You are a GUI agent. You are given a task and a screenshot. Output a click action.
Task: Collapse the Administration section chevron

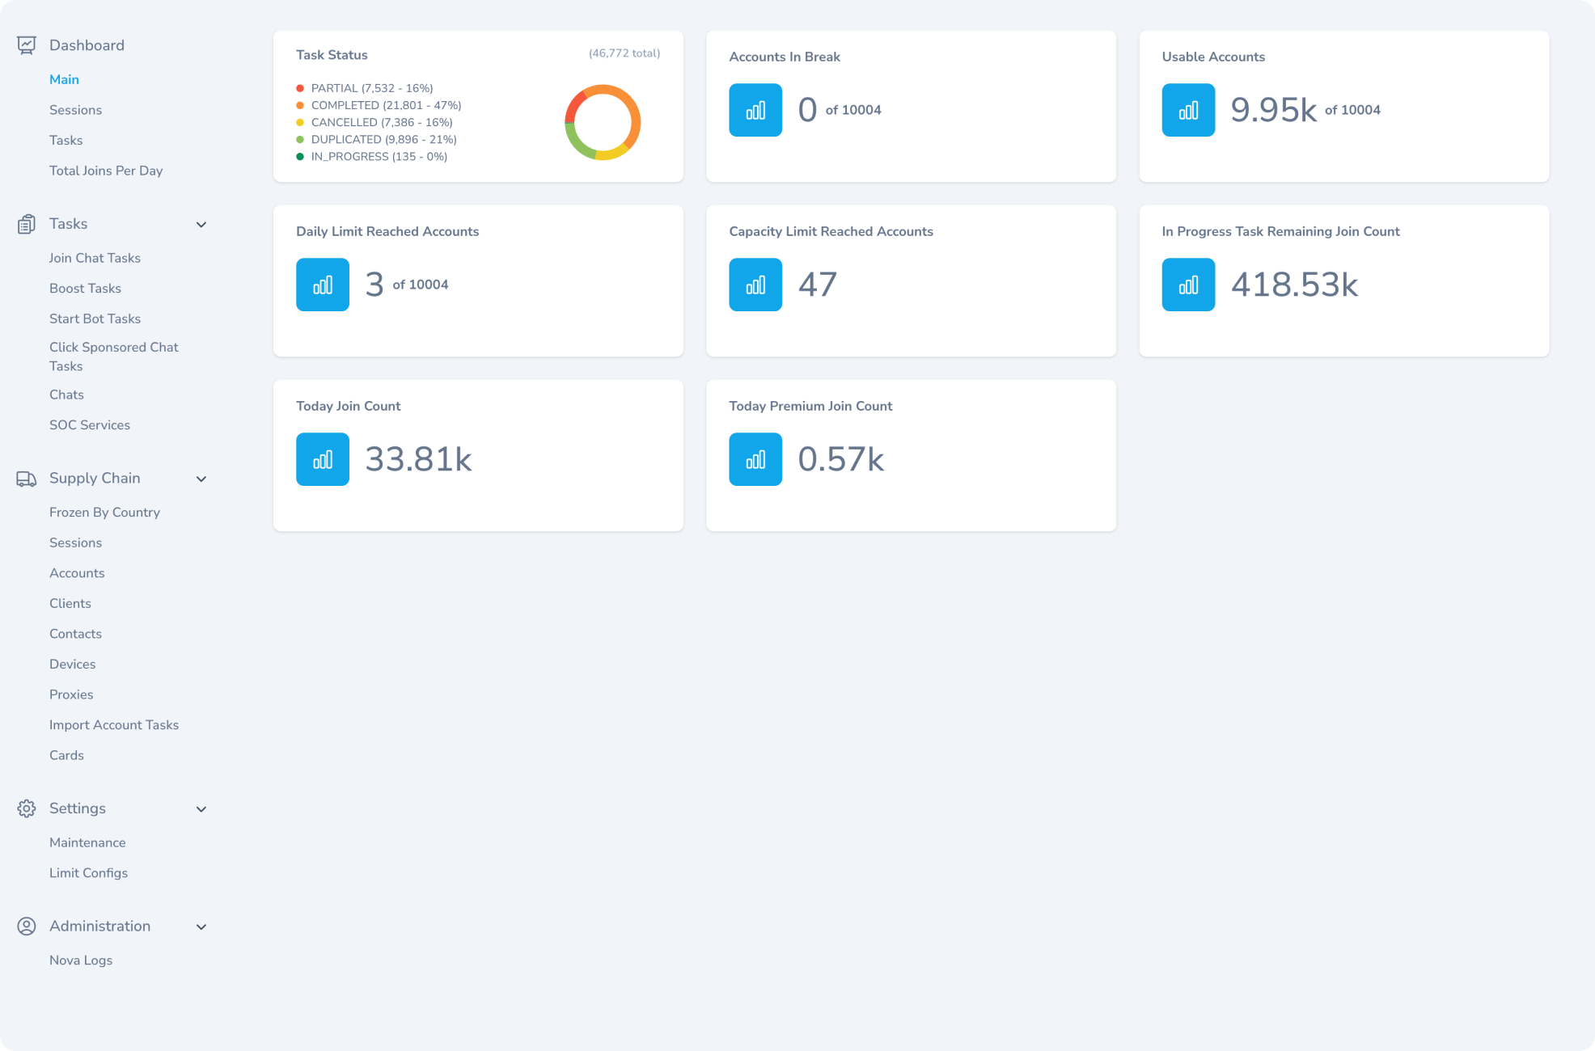[x=201, y=927]
